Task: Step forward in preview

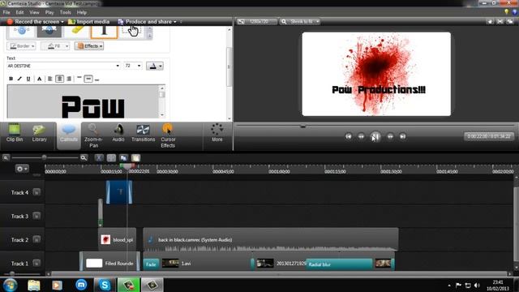Action: click(x=390, y=136)
